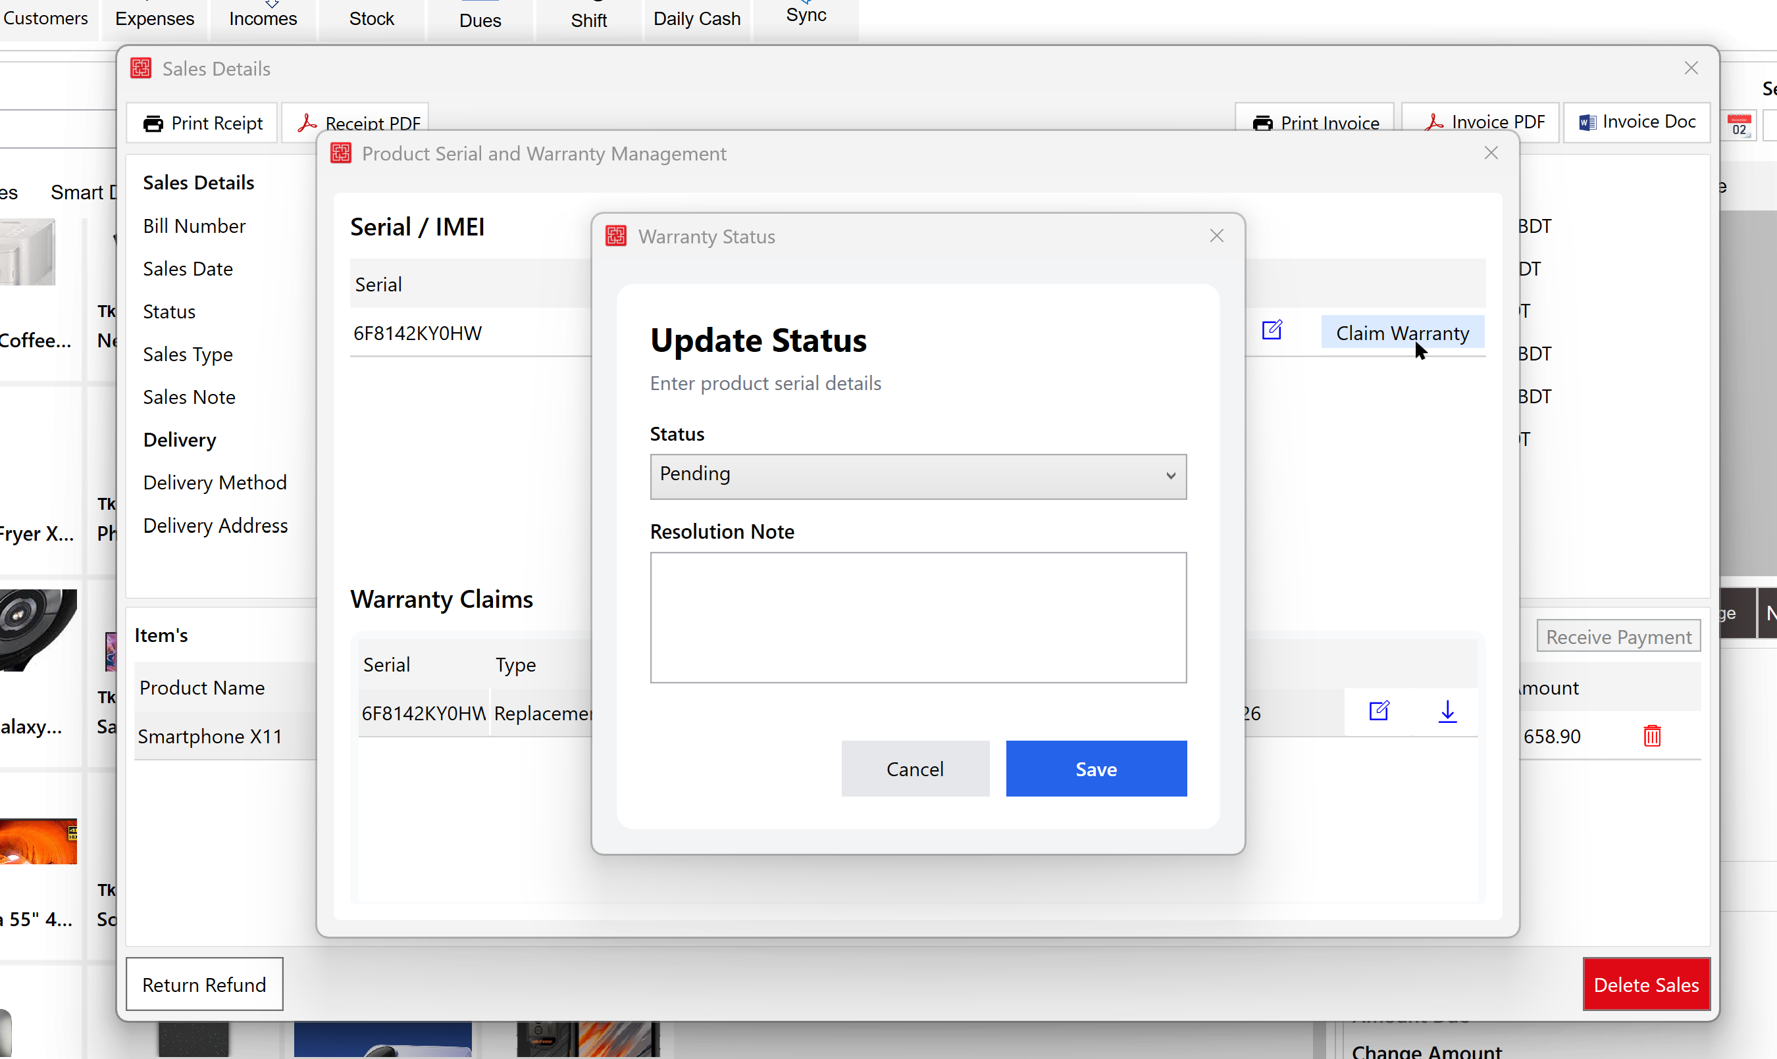Click the Product Name column header
Screen dimensions: 1777x1059
(202, 688)
